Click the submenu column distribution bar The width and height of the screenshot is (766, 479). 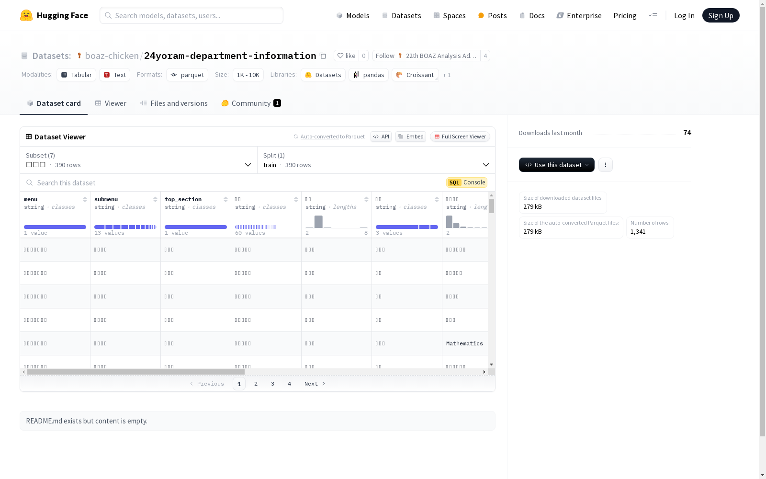click(x=125, y=227)
